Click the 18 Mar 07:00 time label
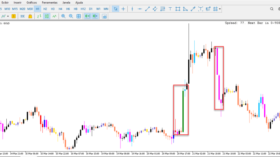 (x=77, y=154)
